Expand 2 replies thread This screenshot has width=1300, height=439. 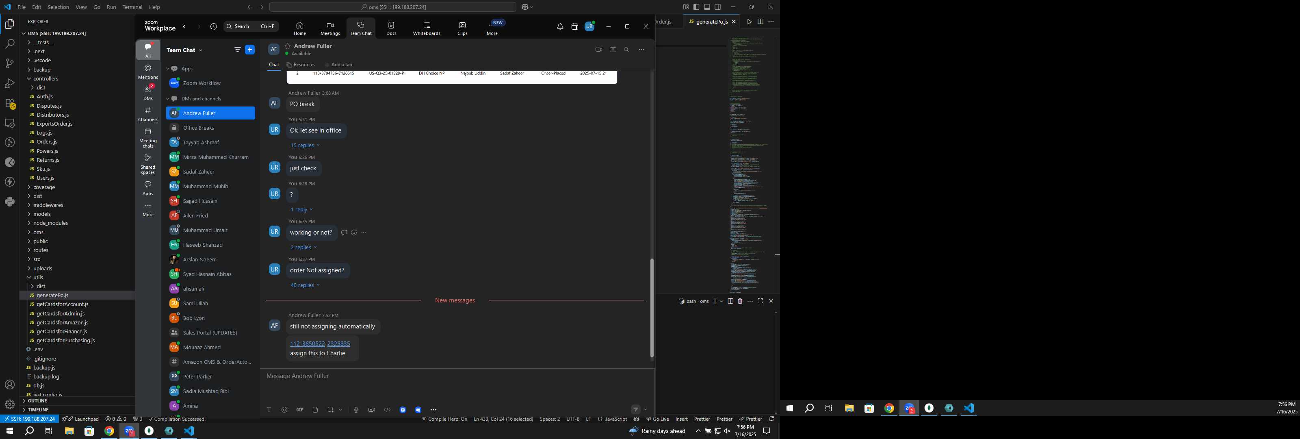coord(303,248)
